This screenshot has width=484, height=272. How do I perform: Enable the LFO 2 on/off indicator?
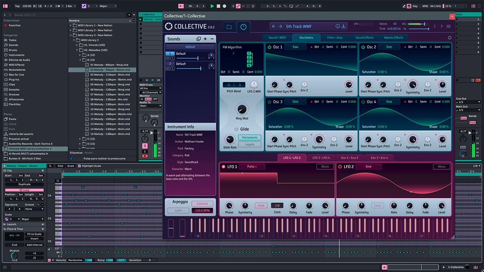coord(340,166)
